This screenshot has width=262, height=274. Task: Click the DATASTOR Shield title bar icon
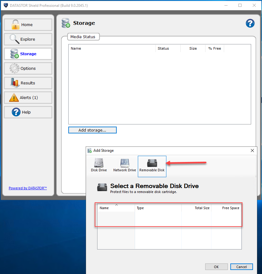tap(6, 5)
